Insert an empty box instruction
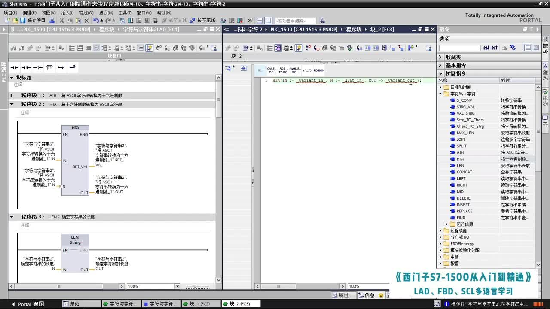Image resolution: width=550 pixels, height=309 pixels. click(49, 67)
